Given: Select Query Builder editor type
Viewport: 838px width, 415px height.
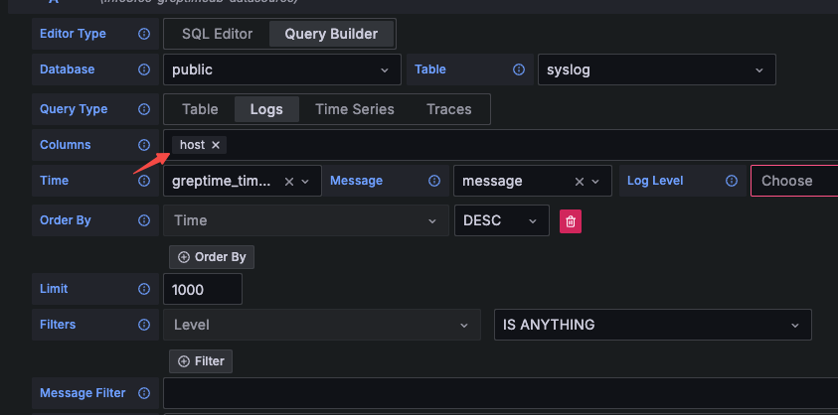Looking at the screenshot, I should tap(331, 34).
